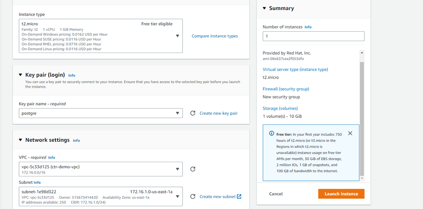Click the Free tier information icon
This screenshot has height=209, width=423.
pos(271,134)
